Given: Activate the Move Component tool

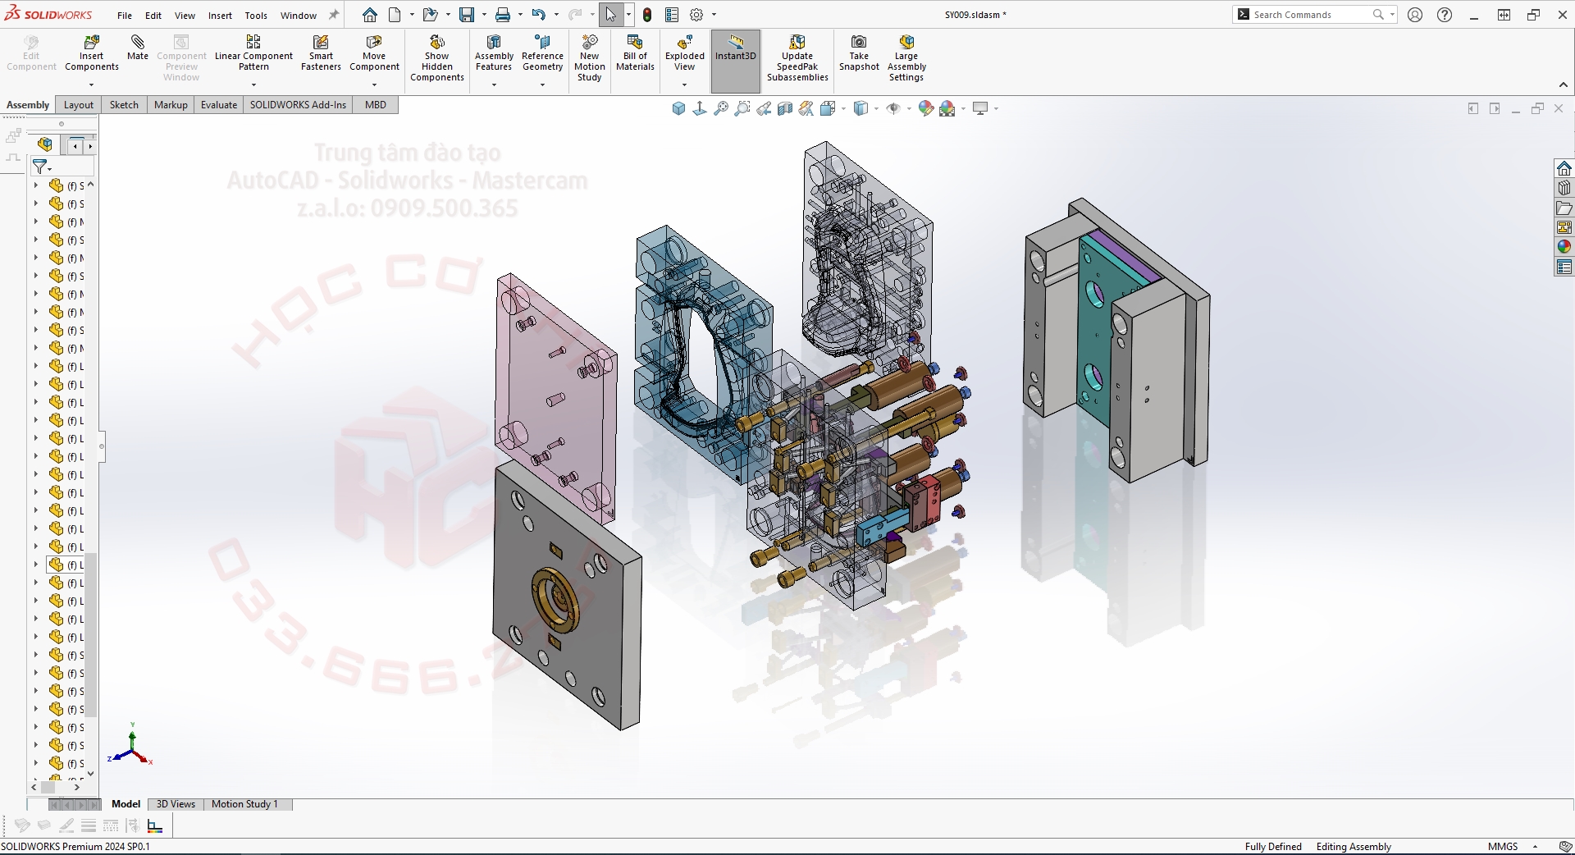Looking at the screenshot, I should [x=374, y=53].
